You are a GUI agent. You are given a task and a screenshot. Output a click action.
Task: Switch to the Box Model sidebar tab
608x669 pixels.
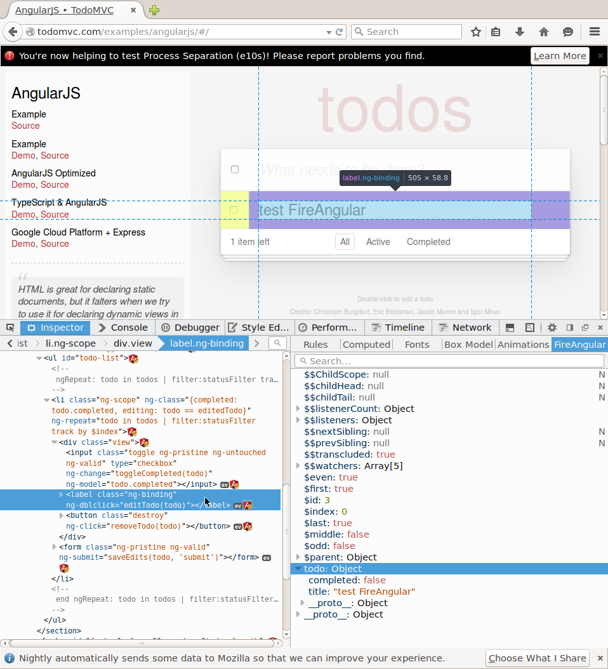[x=468, y=345]
